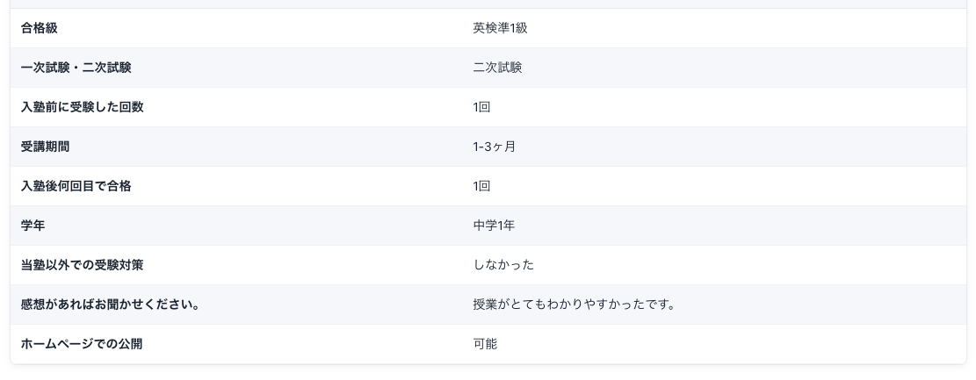
Task: Click the 1回 value beside 入塾後何回目で合格
Action: coord(481,186)
